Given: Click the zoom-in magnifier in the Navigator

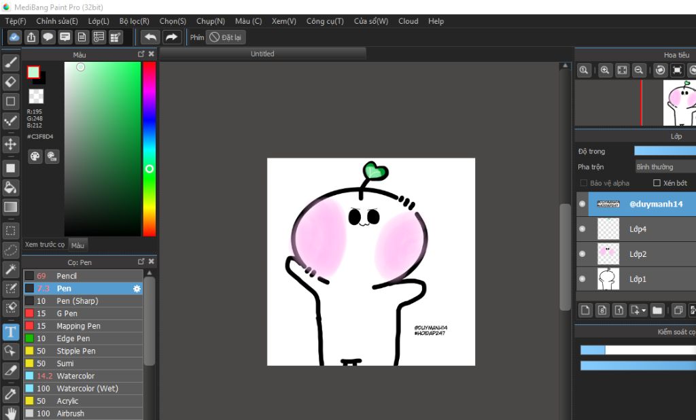Looking at the screenshot, I should tap(604, 70).
